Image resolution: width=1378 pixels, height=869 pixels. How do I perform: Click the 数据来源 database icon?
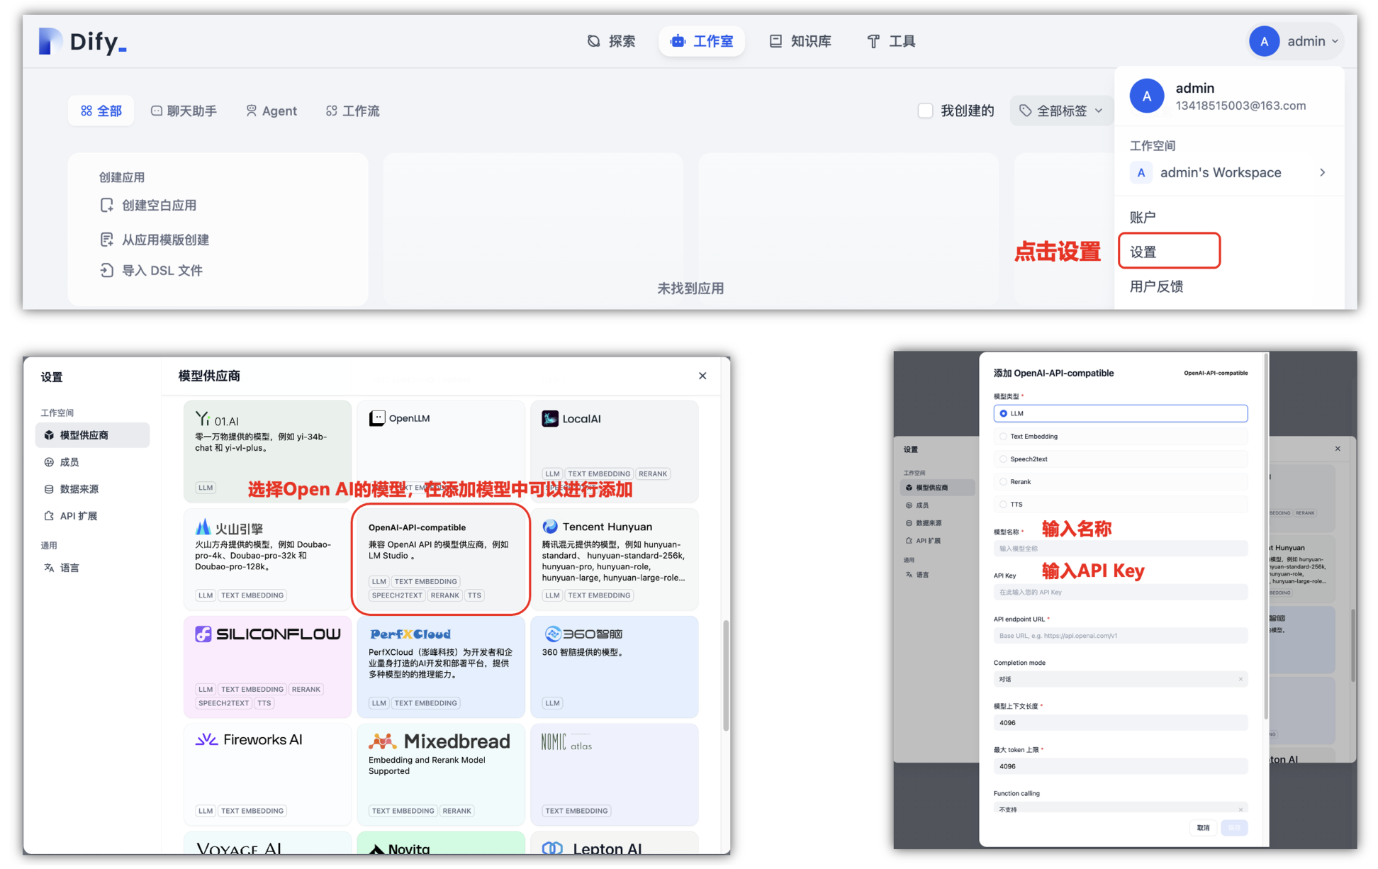coord(49,489)
